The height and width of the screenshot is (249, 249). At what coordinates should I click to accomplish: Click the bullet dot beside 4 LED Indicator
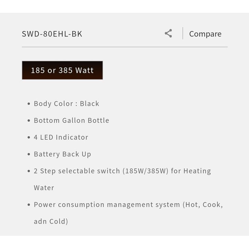[x=29, y=138]
